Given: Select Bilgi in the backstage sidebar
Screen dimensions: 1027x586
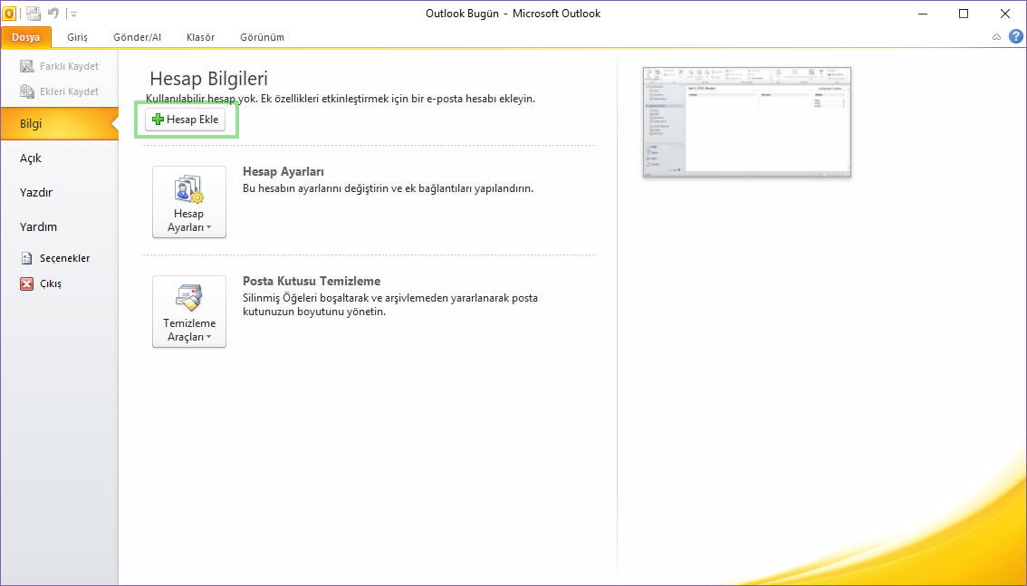Looking at the screenshot, I should (x=59, y=124).
